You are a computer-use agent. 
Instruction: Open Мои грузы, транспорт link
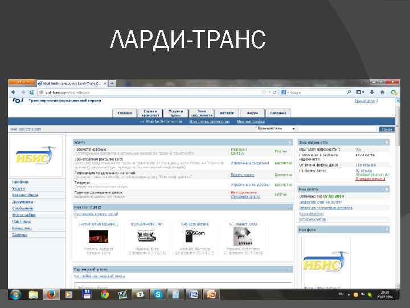tap(210, 121)
